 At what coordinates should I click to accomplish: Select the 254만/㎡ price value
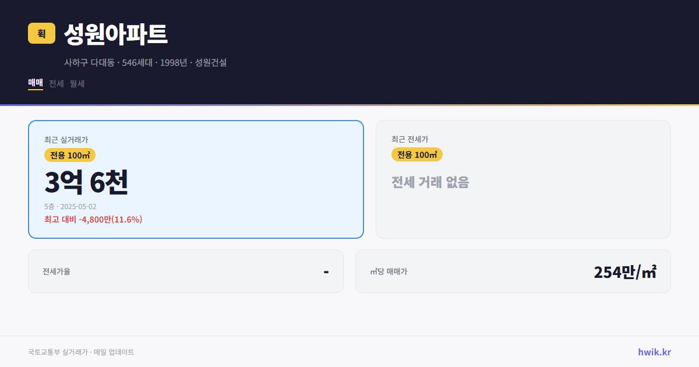click(624, 271)
